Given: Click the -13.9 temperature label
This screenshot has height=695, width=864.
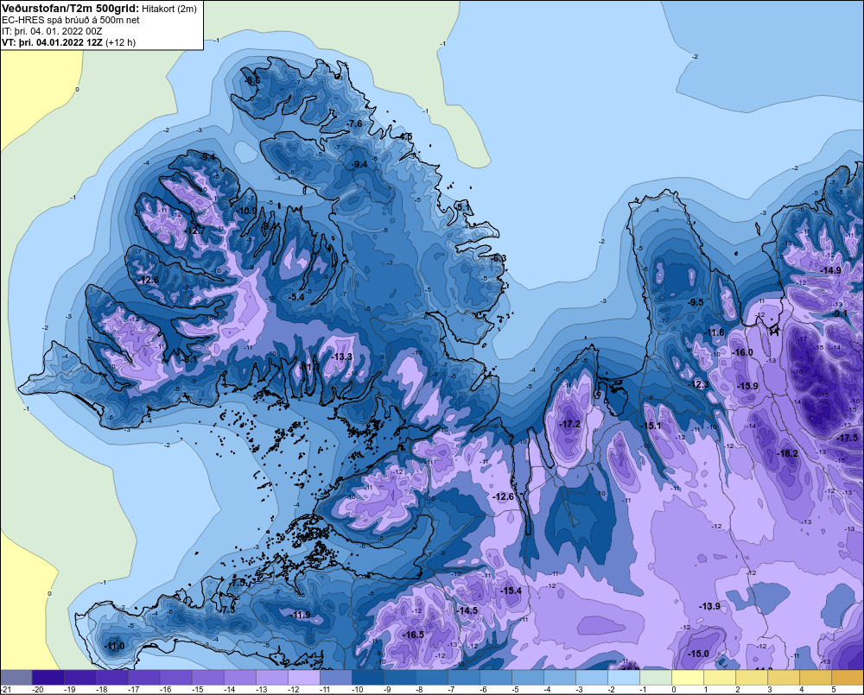Looking at the screenshot, I should 709,606.
